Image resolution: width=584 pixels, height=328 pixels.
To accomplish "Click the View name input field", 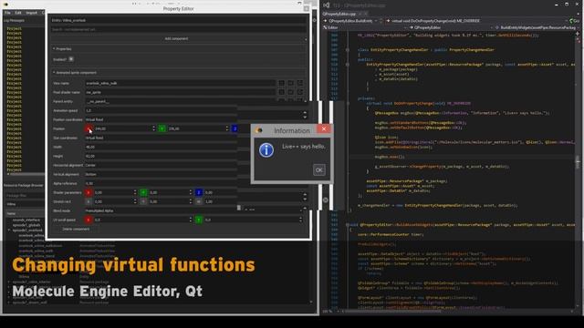I will [181, 83].
